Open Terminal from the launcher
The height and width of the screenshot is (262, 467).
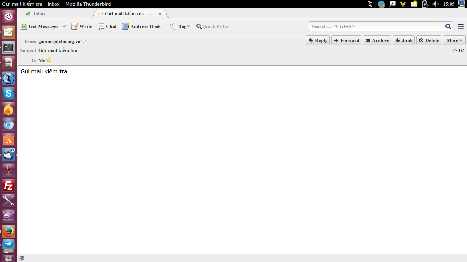click(9, 47)
